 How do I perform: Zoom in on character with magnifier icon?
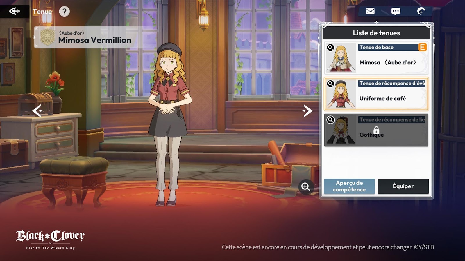(305, 186)
